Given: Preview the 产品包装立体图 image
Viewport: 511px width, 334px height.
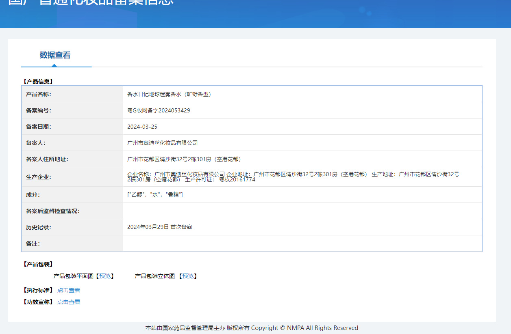Looking at the screenshot, I should tap(187, 276).
